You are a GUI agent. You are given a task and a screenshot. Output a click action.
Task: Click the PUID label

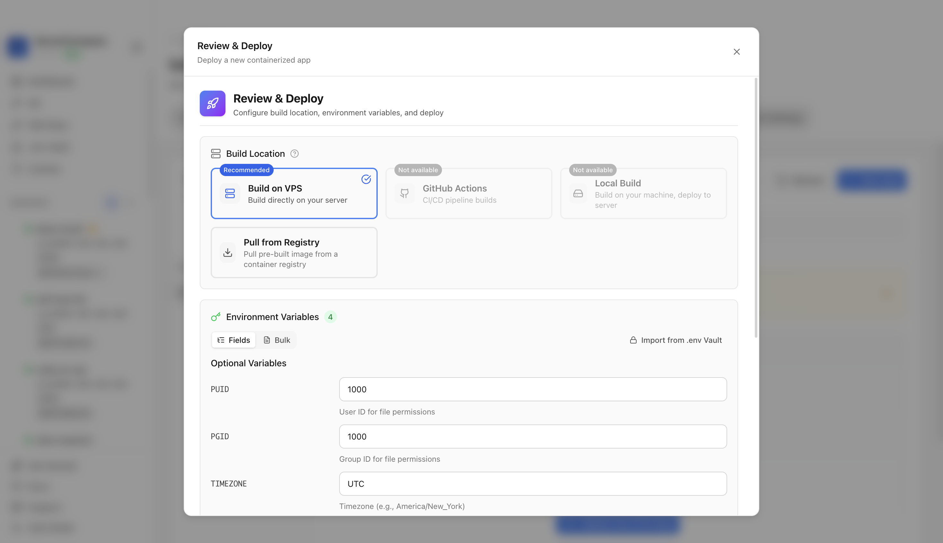click(x=220, y=389)
